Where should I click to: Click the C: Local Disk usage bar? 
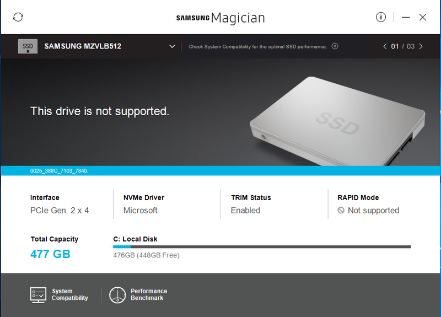(x=262, y=246)
